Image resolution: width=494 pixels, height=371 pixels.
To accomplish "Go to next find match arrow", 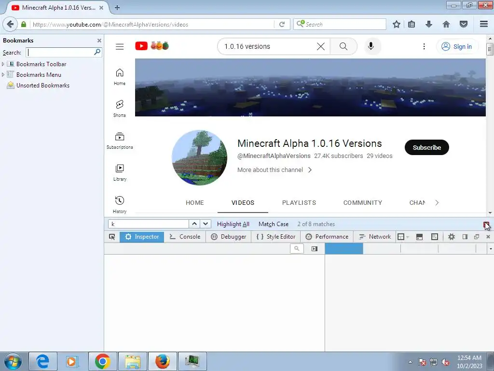I will pyautogui.click(x=206, y=224).
